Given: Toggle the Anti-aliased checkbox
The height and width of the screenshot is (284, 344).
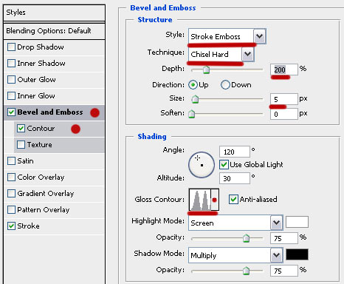Looking at the screenshot, I should point(233,199).
